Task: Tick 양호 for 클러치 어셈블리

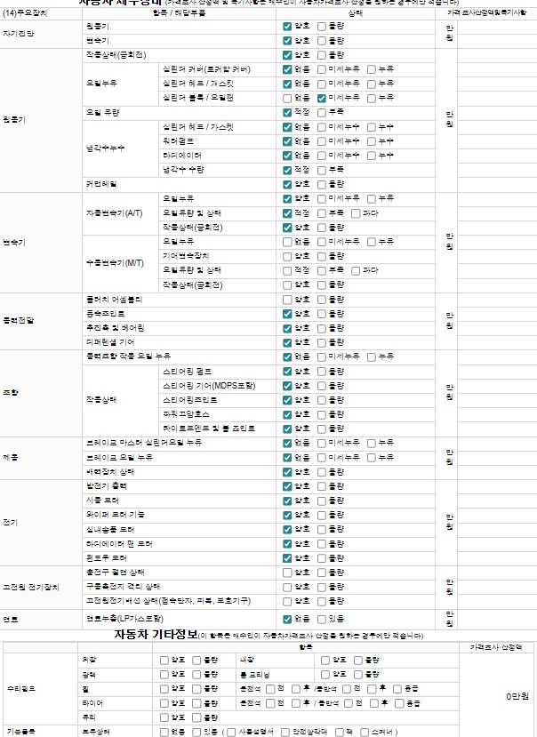Action: coord(287,300)
